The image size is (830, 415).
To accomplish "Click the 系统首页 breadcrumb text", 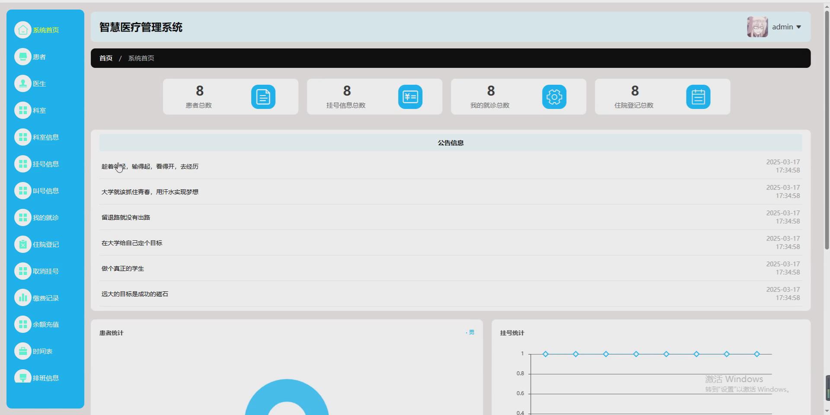I will [x=141, y=58].
